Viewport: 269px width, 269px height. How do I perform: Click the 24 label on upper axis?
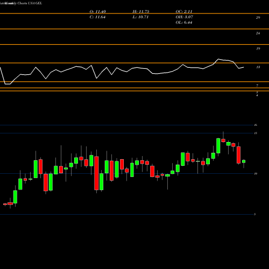(258, 33)
